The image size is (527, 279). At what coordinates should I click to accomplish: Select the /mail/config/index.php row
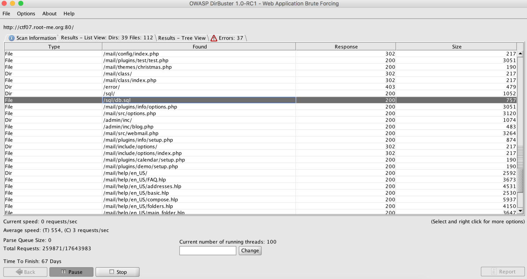coord(260,54)
